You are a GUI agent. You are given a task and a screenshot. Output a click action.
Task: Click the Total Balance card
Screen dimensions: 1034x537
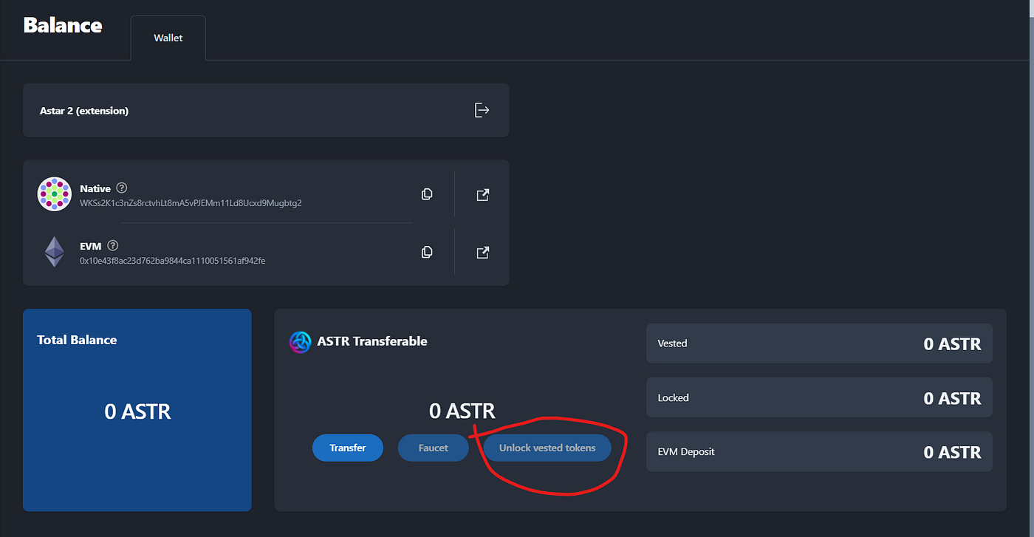point(137,410)
